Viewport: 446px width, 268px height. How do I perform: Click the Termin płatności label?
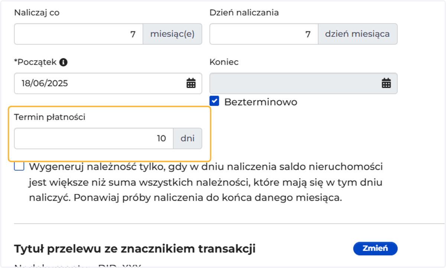[x=50, y=117]
